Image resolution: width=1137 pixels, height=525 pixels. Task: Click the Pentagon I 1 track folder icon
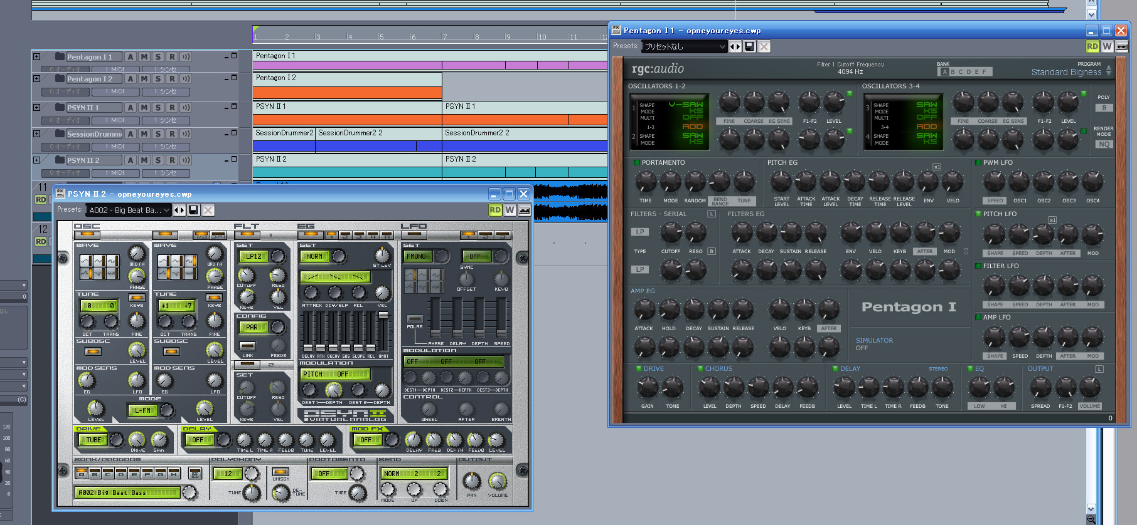click(60, 56)
